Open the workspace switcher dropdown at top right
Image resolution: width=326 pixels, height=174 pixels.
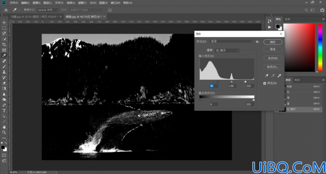pyautogui.click(x=313, y=10)
